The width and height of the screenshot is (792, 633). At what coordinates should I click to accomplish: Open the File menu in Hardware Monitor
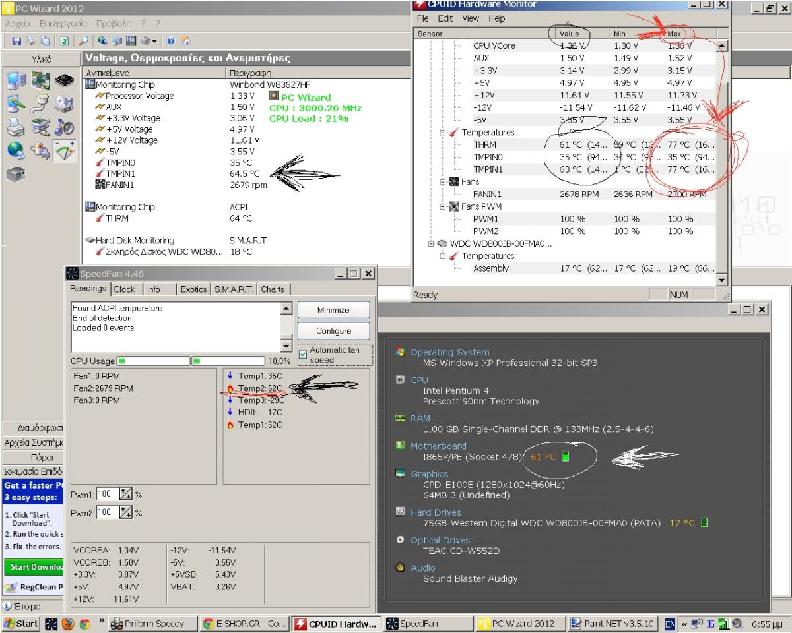pos(423,18)
